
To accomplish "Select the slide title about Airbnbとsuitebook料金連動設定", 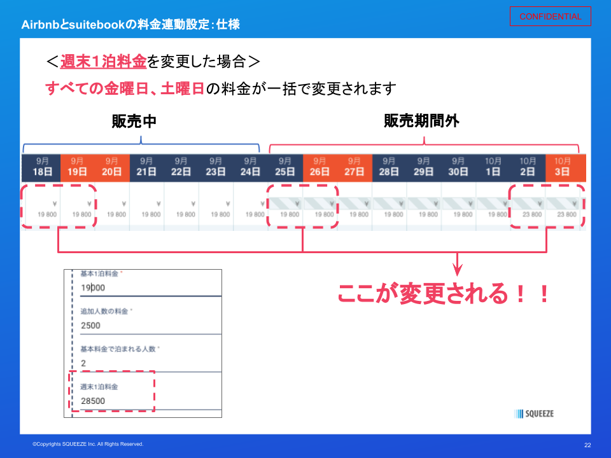I will click(130, 25).
